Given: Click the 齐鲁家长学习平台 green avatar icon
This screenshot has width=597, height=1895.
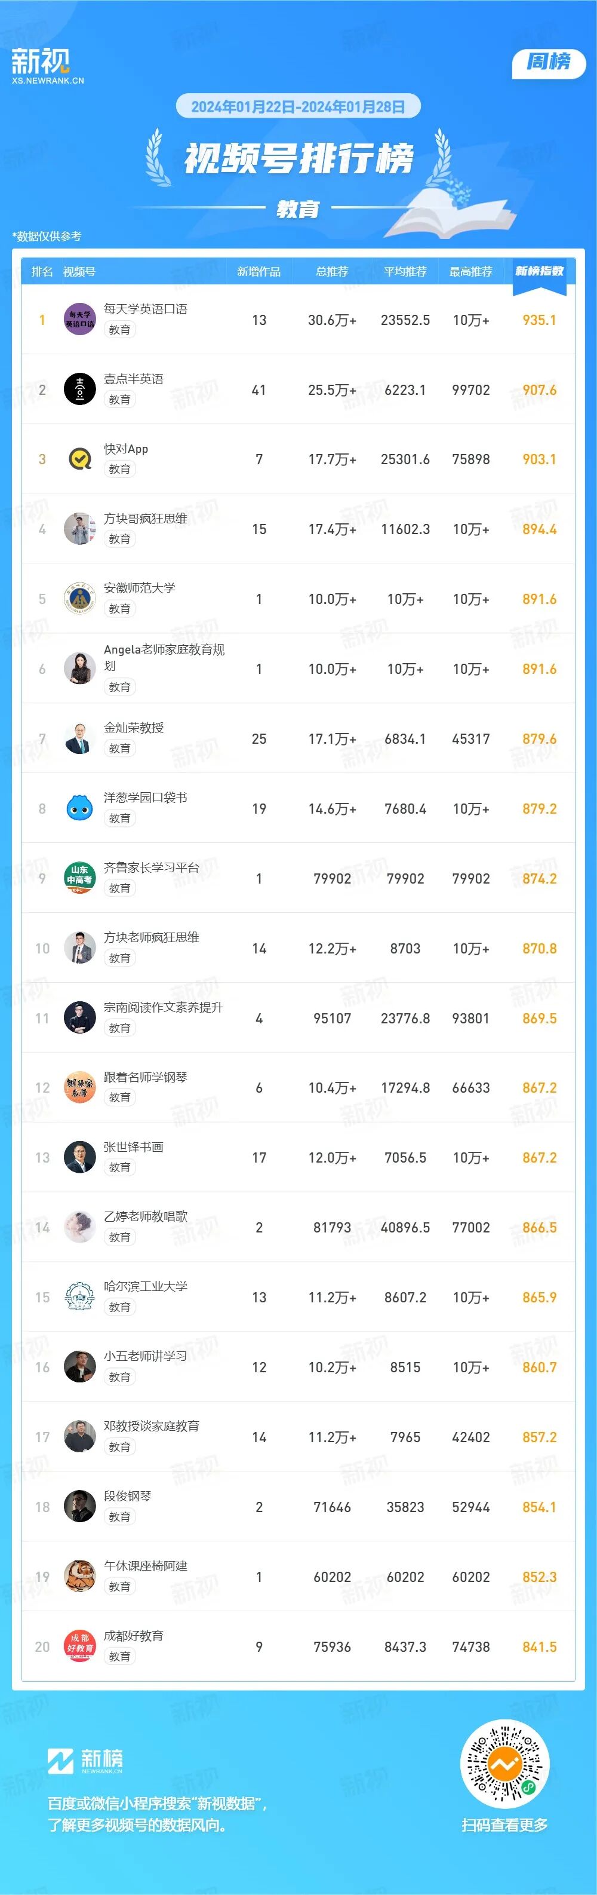Looking at the screenshot, I should [x=79, y=878].
